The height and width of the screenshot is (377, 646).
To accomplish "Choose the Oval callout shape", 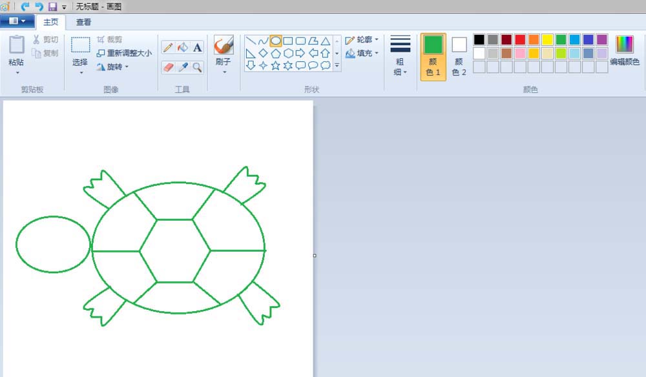I will point(313,65).
